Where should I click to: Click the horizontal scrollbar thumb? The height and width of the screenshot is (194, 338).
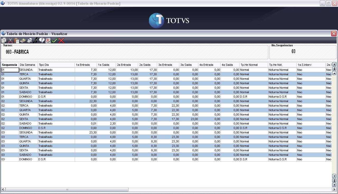(x=67, y=190)
